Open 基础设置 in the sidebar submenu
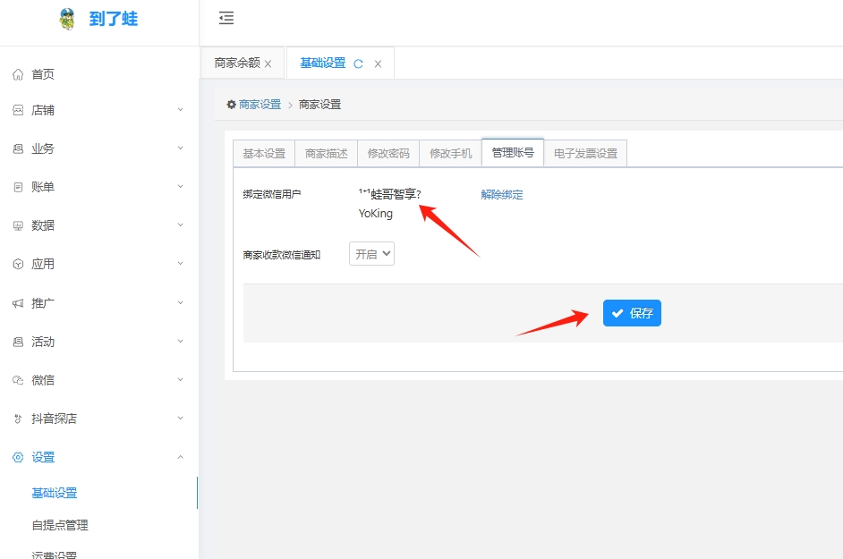This screenshot has width=843, height=559. coord(55,493)
